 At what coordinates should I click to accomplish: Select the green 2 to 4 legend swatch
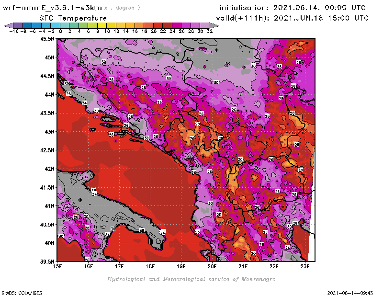click(x=74, y=25)
